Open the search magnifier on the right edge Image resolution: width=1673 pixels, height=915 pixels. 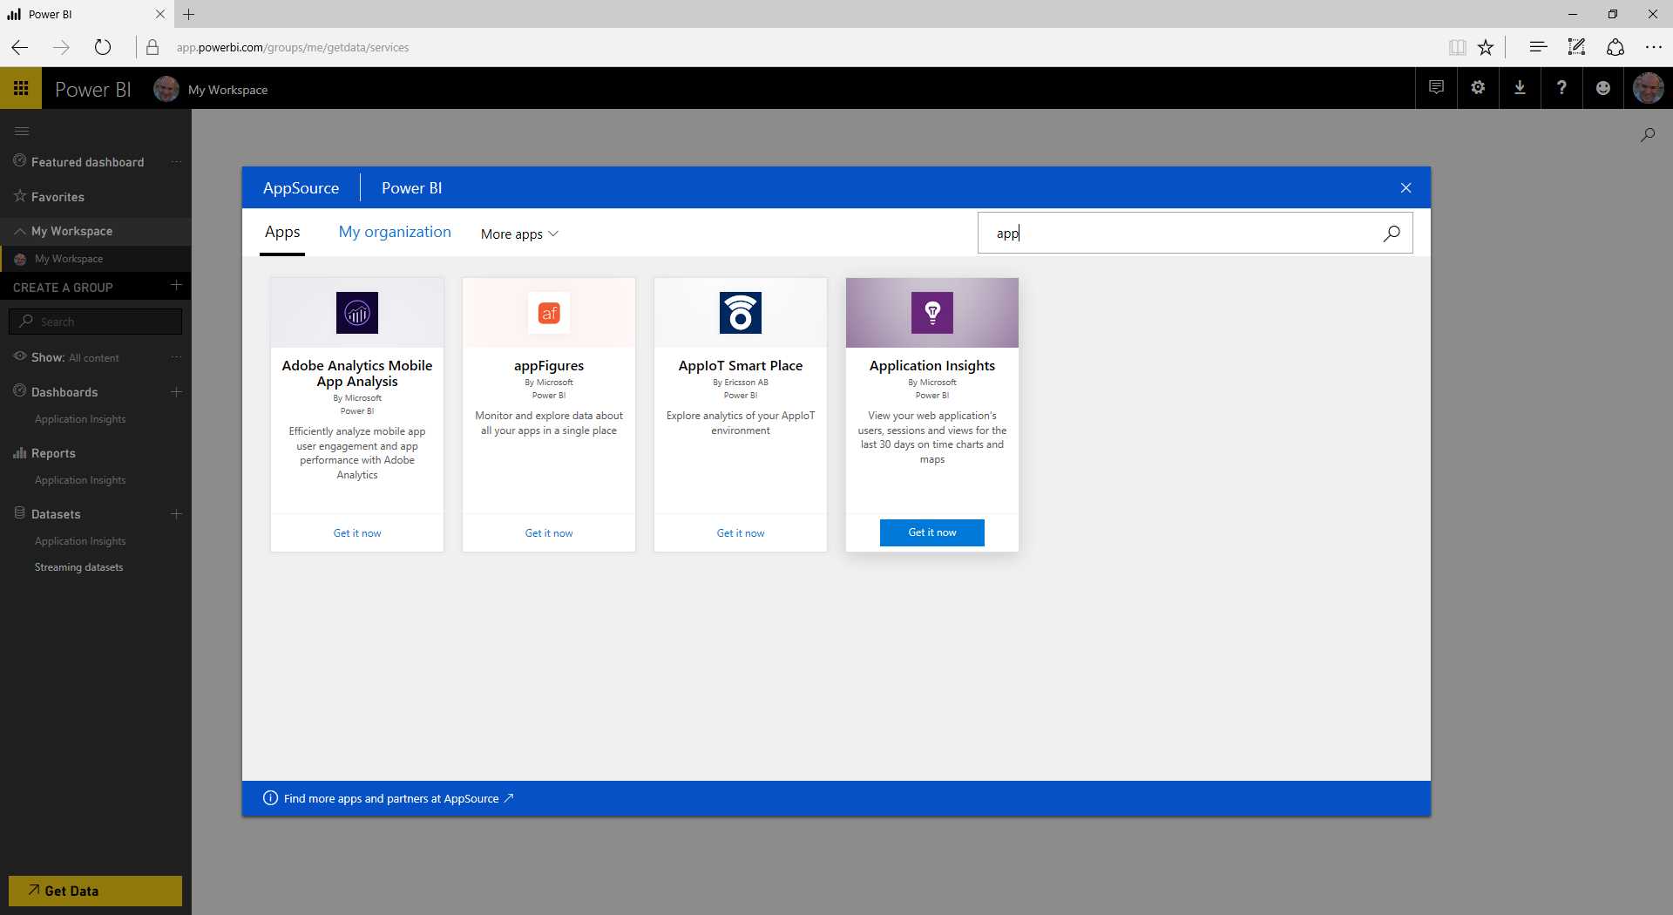coord(1648,134)
